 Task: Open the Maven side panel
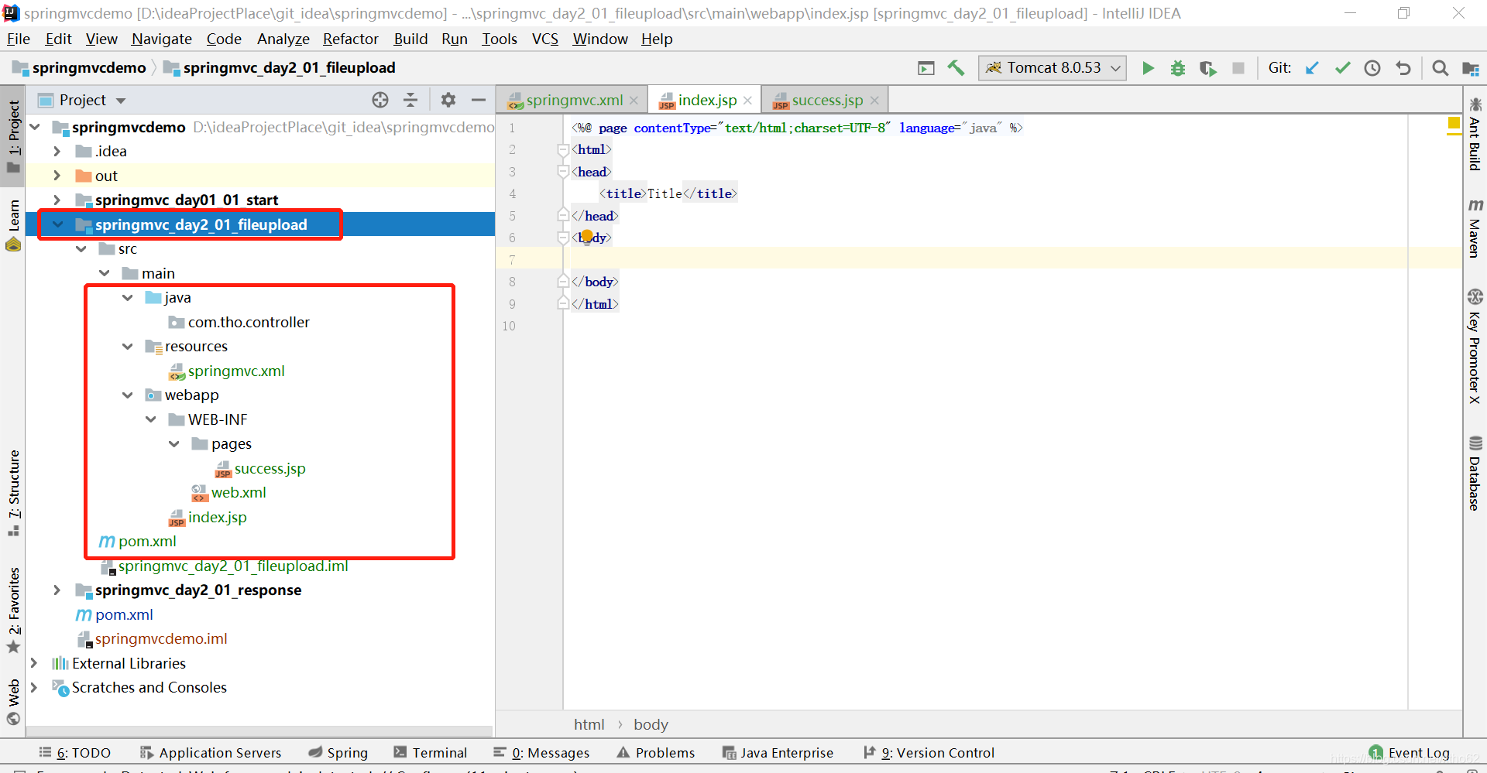tap(1475, 227)
